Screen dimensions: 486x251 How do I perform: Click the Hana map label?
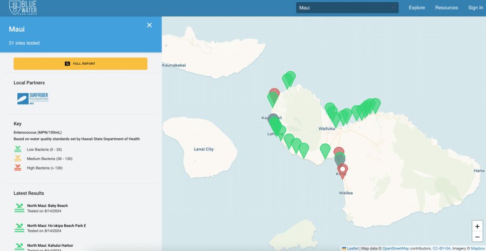479,171
